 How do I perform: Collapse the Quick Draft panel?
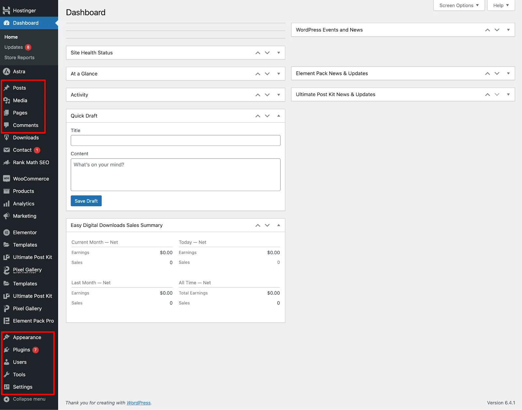(279, 116)
